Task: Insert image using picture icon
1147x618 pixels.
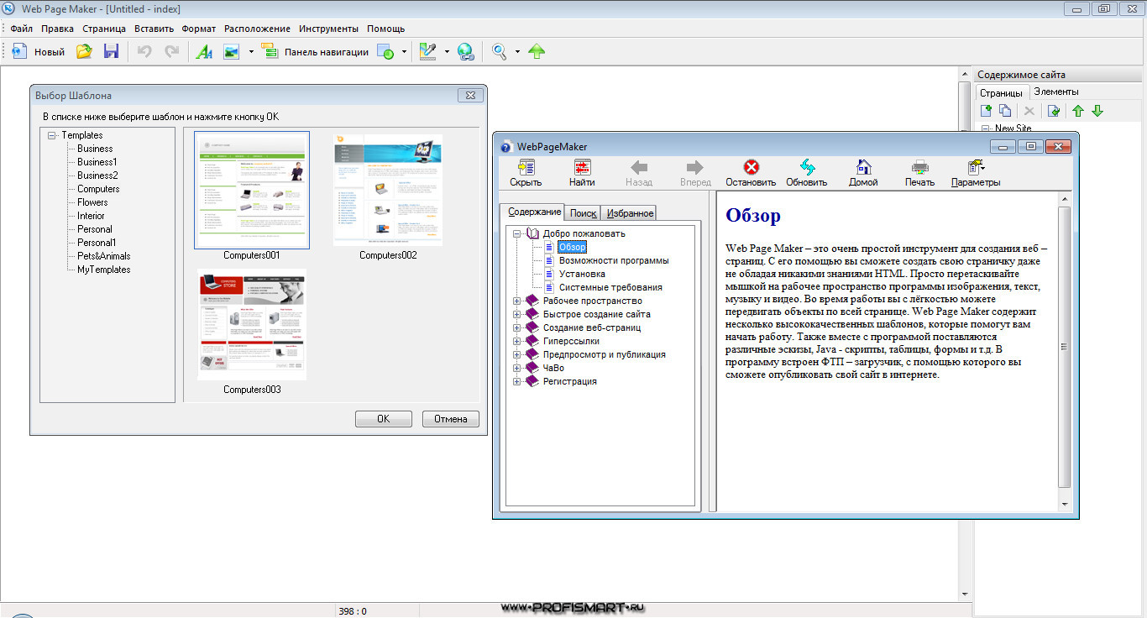Action: click(232, 51)
